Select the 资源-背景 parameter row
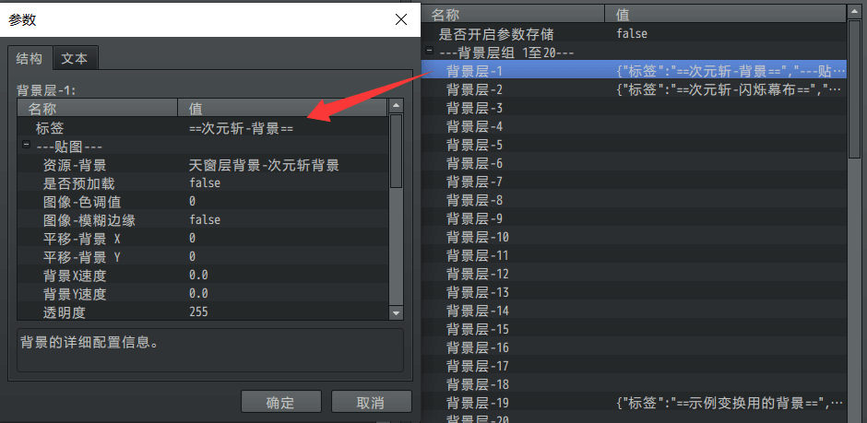This screenshot has height=423, width=867. click(x=203, y=165)
